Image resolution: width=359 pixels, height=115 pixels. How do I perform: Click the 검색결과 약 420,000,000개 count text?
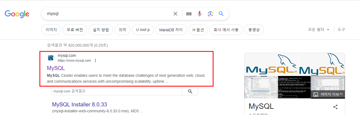[77, 45]
